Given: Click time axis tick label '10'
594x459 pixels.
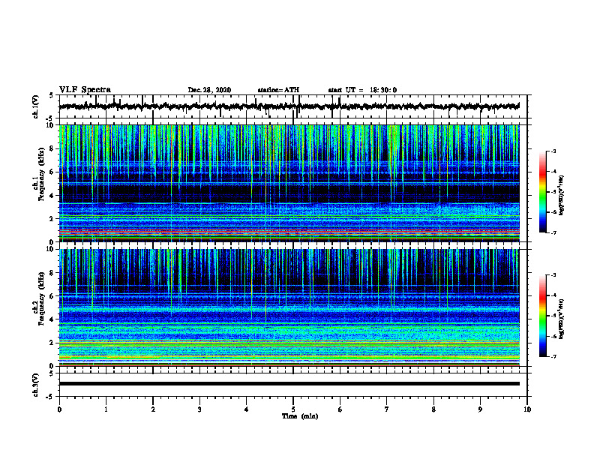Looking at the screenshot, I should tap(527, 409).
